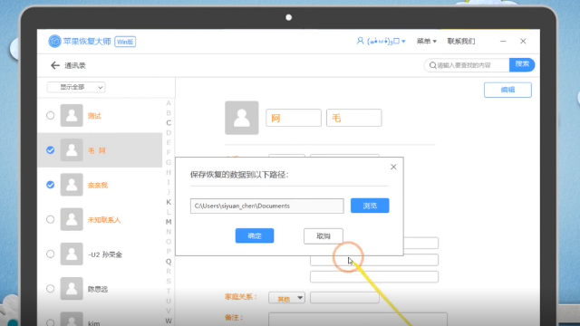Screen dimensions: 580x326
Task: Click the last name field 毛
Action: (353, 118)
